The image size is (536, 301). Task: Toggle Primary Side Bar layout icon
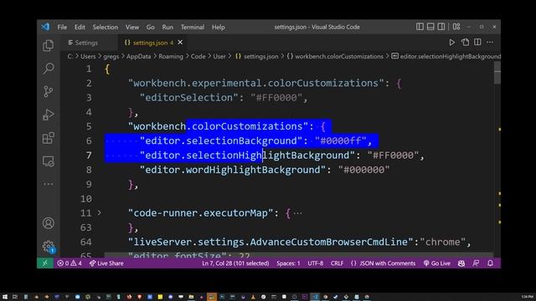(420, 27)
